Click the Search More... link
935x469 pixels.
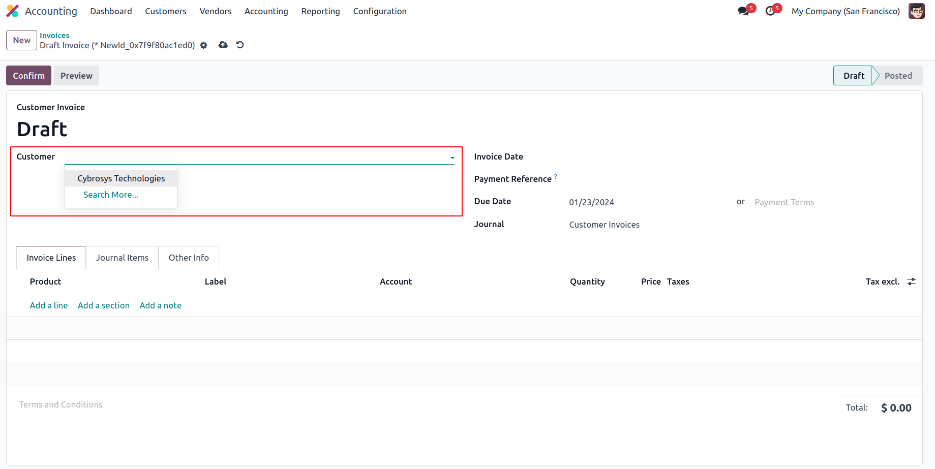(111, 195)
